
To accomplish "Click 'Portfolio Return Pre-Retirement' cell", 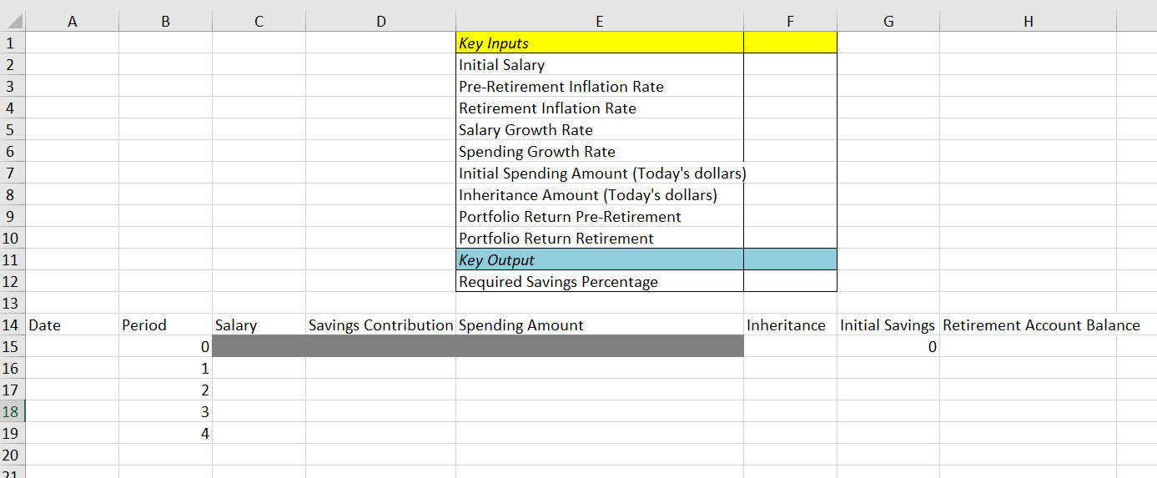I will pos(600,217).
